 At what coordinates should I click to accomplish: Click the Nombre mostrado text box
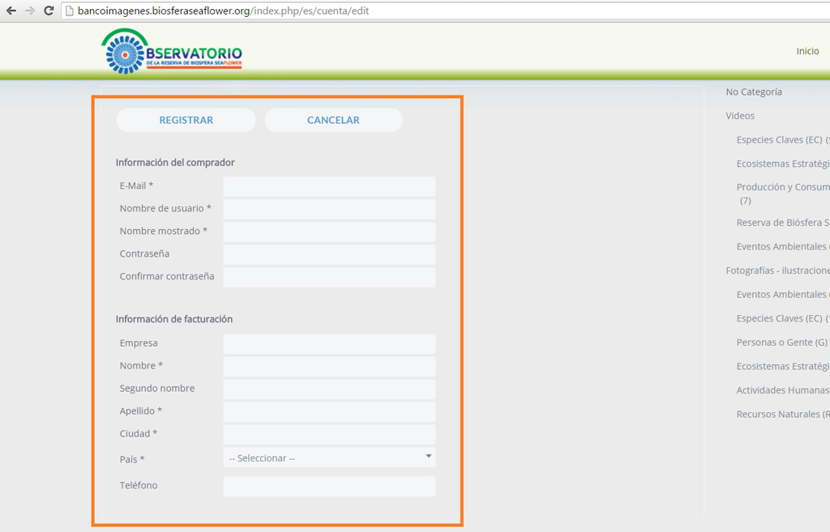[x=329, y=232]
